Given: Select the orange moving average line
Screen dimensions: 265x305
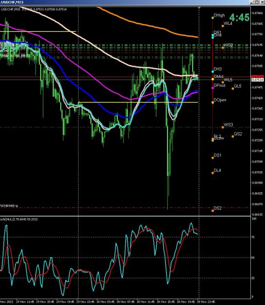Looking at the screenshot, I should (148, 24).
